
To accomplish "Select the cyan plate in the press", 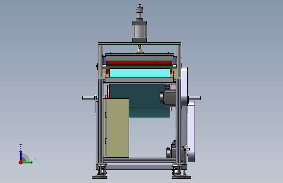I will [x=139, y=73].
